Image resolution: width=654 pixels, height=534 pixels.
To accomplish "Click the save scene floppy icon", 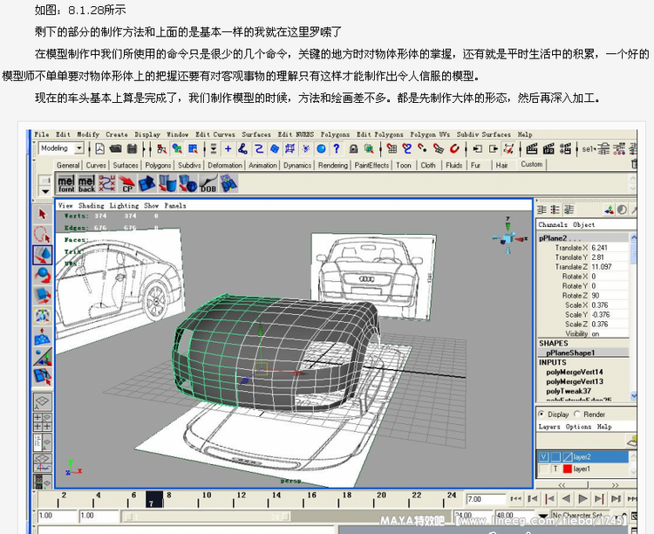I will tap(131, 149).
